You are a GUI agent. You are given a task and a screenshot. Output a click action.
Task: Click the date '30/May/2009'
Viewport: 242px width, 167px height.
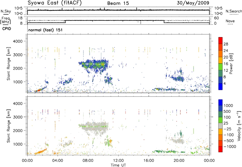pyautogui.click(x=193, y=3)
